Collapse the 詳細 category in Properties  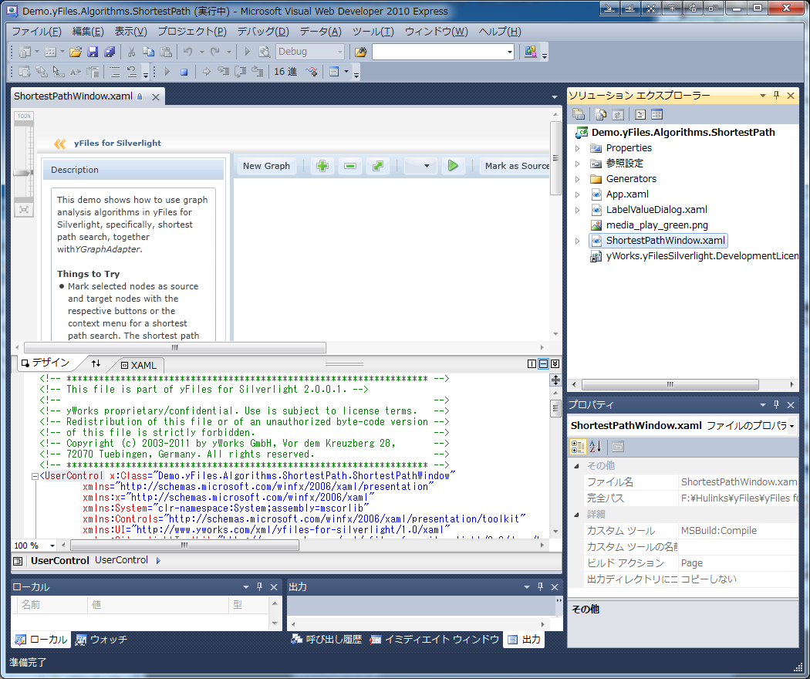(x=576, y=514)
